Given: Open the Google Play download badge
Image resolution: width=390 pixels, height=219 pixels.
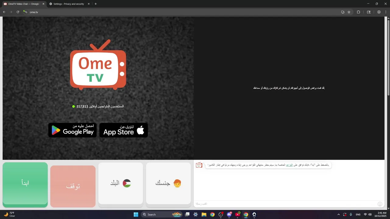Looking at the screenshot, I should tap(73, 130).
